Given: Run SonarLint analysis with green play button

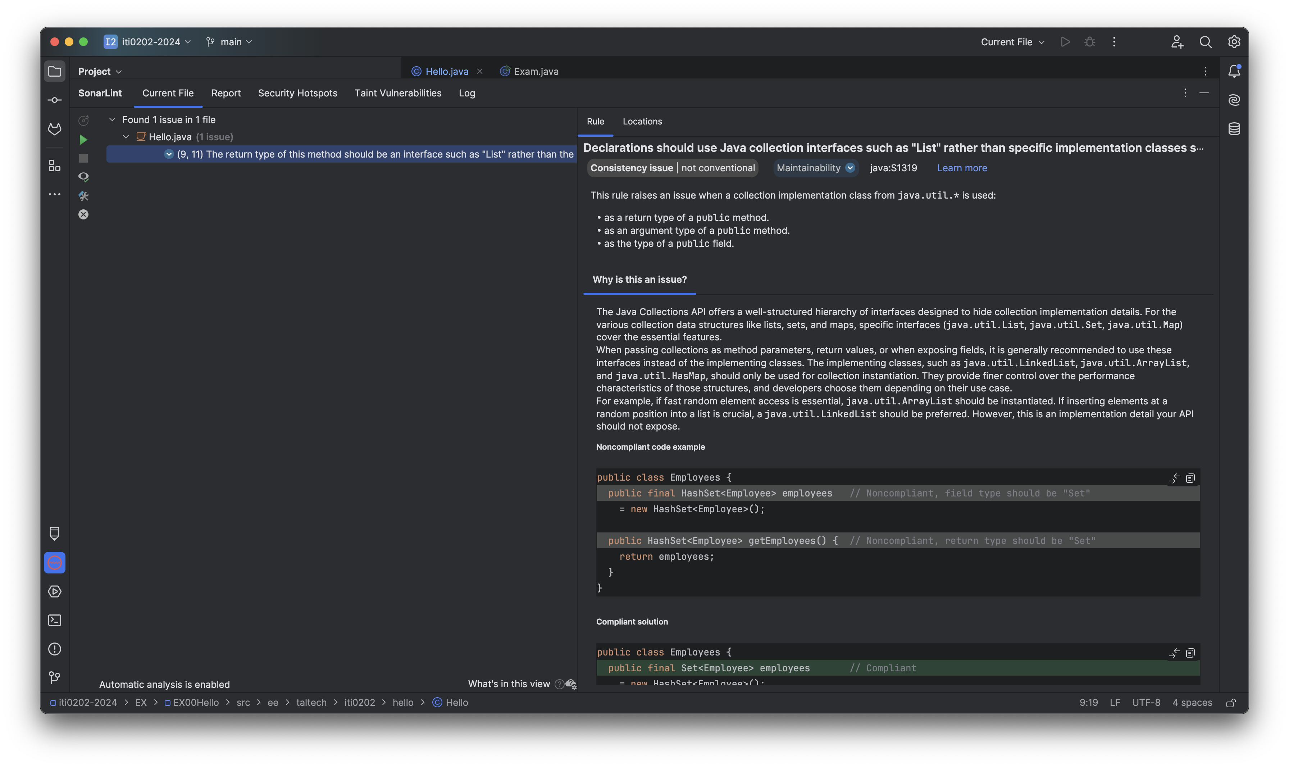Looking at the screenshot, I should 83,140.
